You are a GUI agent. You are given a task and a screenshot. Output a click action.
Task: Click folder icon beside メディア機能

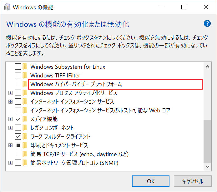pos(25,119)
